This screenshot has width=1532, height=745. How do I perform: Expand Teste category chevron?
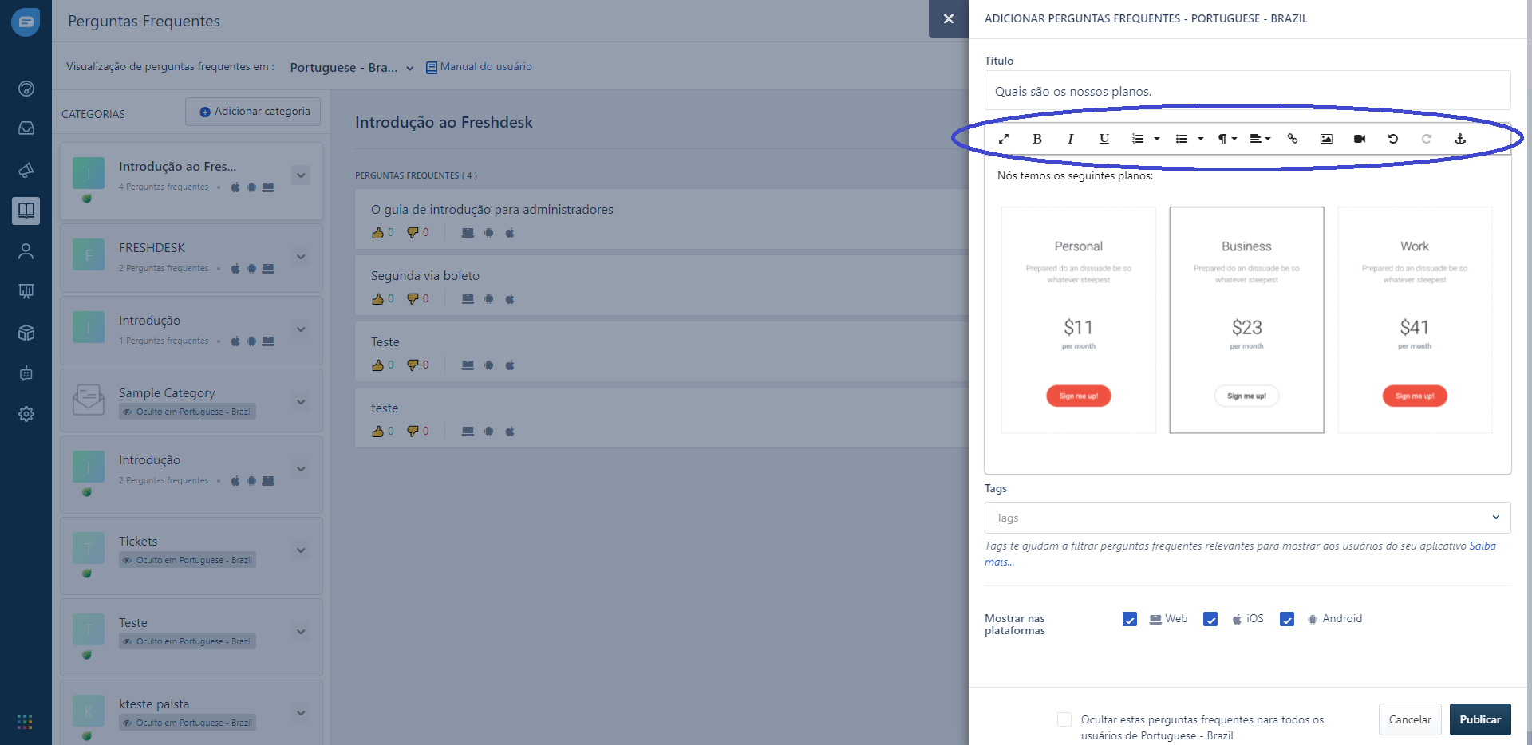coord(301,632)
